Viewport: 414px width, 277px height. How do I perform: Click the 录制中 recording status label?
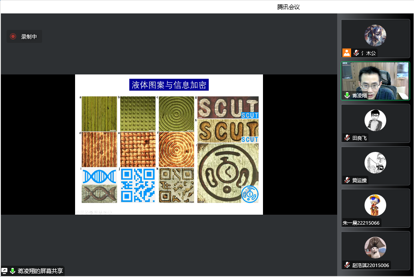pos(29,37)
